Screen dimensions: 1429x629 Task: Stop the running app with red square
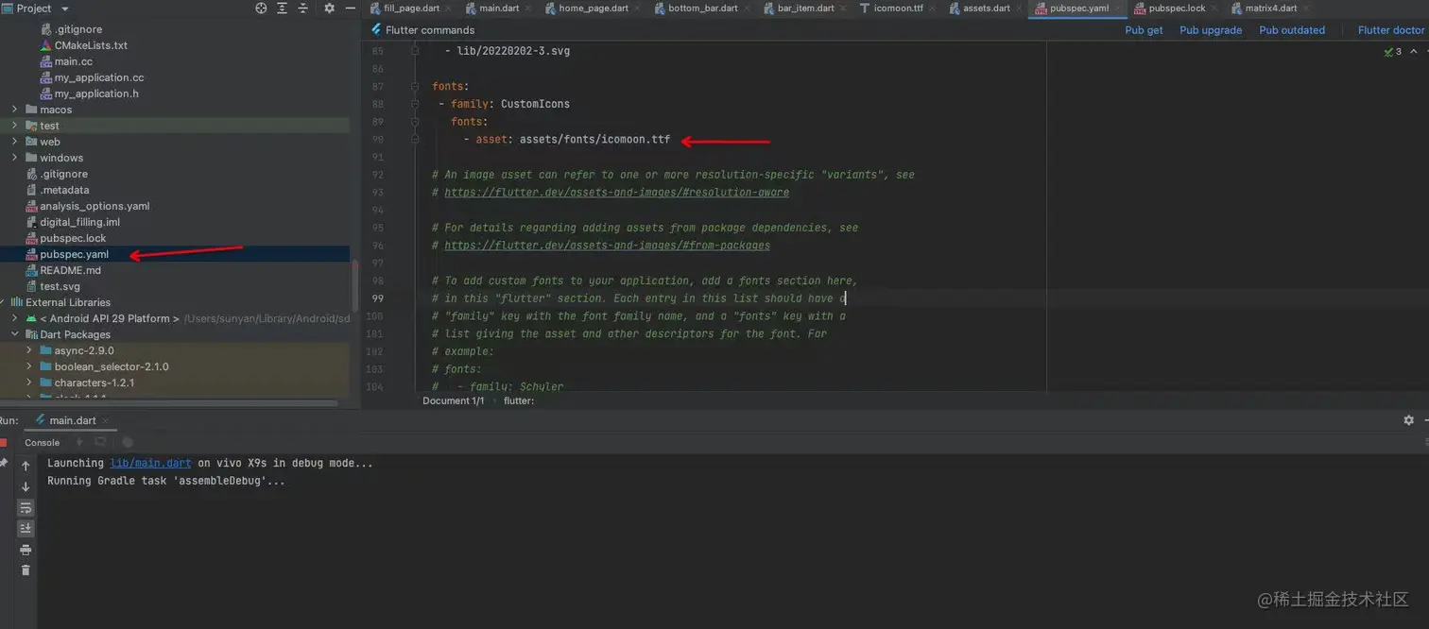(4, 442)
